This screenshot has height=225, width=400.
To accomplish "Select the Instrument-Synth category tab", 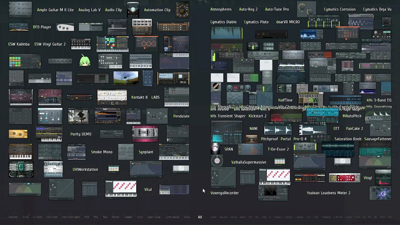I will point(71,217).
